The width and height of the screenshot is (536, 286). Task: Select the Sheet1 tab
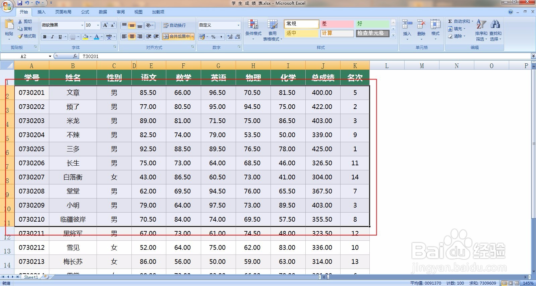(31, 277)
